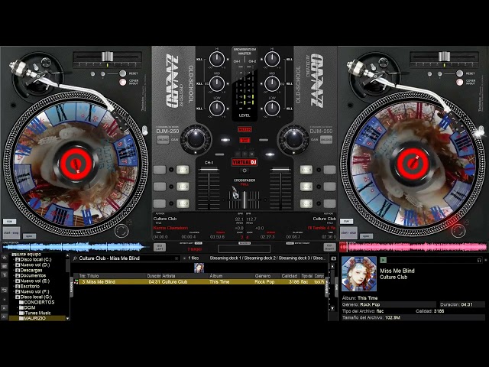Play the preview in info panel

pyautogui.click(x=384, y=260)
